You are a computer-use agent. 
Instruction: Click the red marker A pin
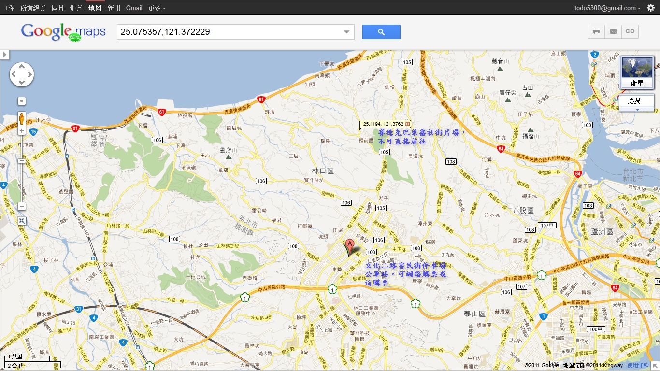[x=350, y=246]
